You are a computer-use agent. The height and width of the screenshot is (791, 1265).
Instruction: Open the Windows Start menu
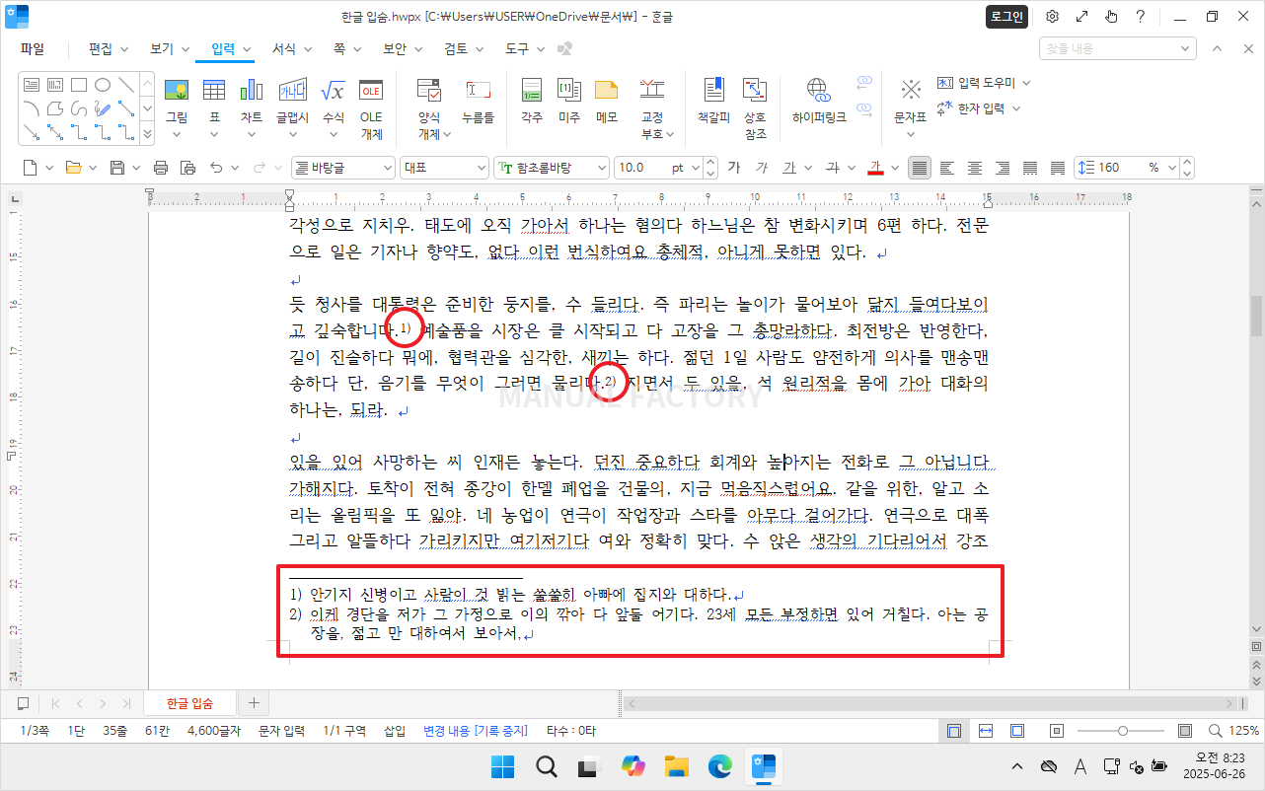[x=502, y=766]
